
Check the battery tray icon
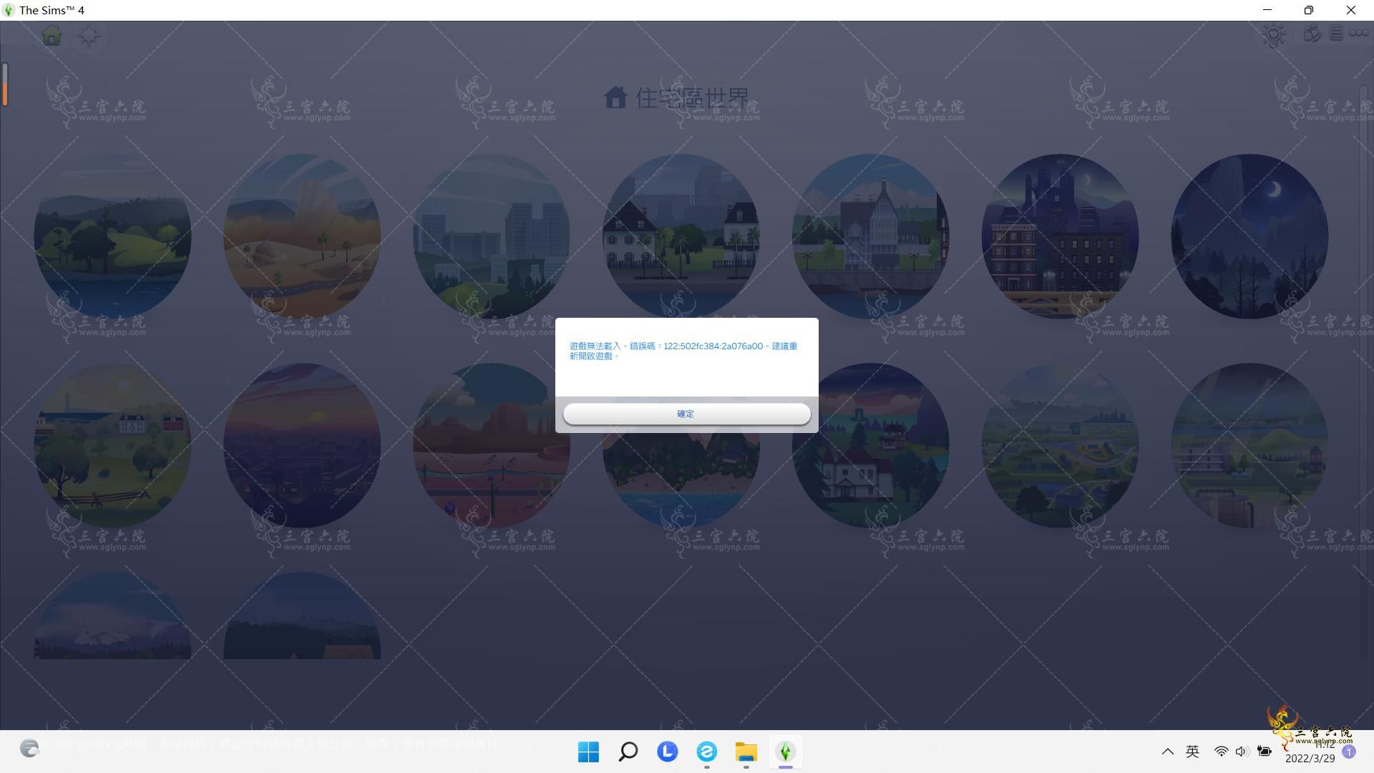click(x=1265, y=752)
